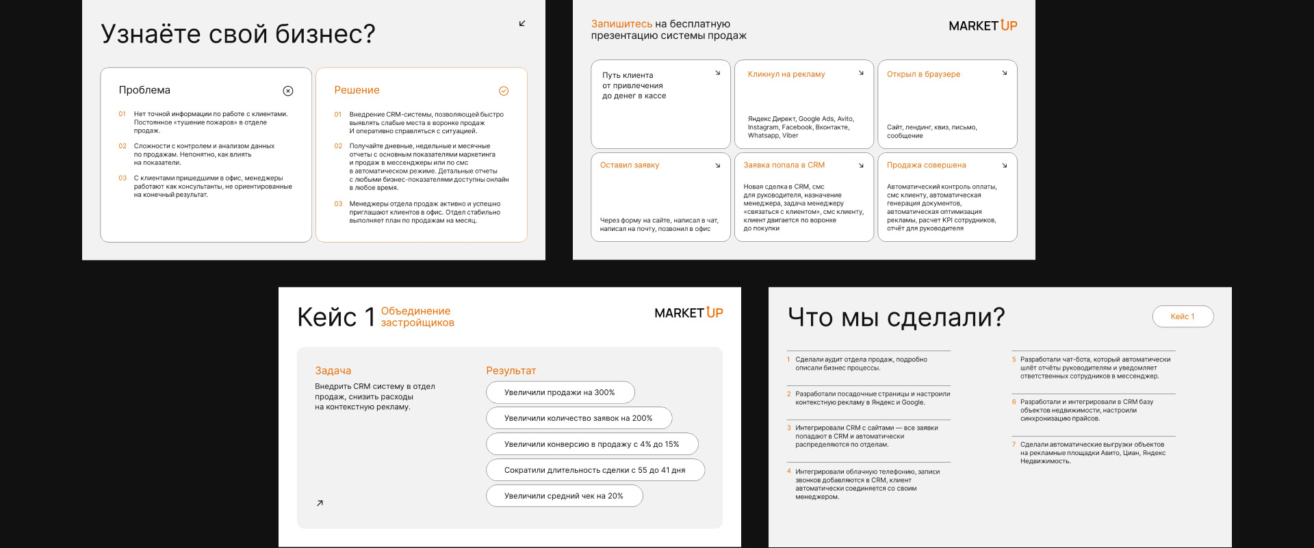
Task: Click 'Сократили длительность сделки' result pill
Action: point(595,470)
